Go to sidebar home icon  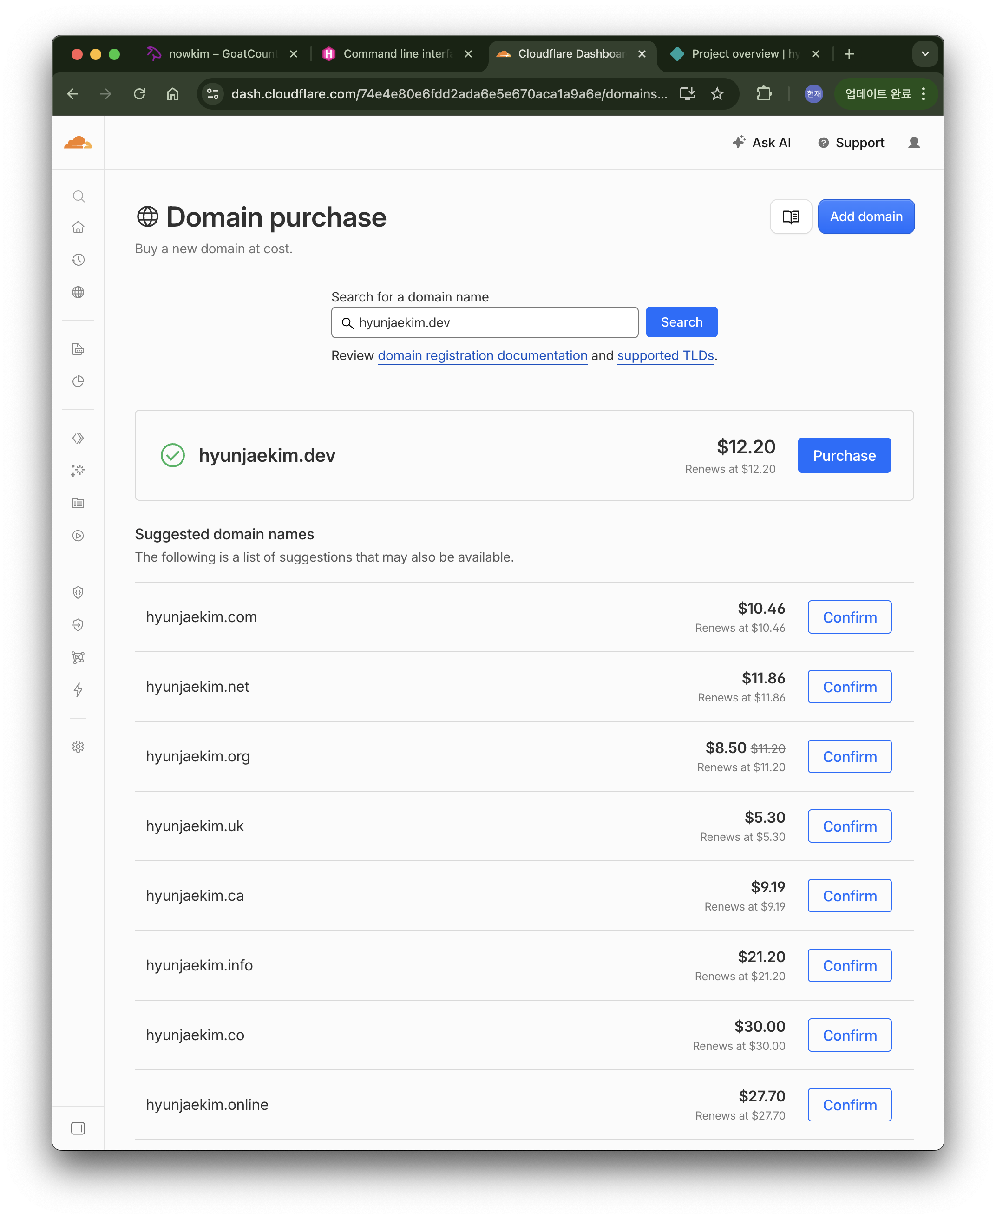click(79, 228)
